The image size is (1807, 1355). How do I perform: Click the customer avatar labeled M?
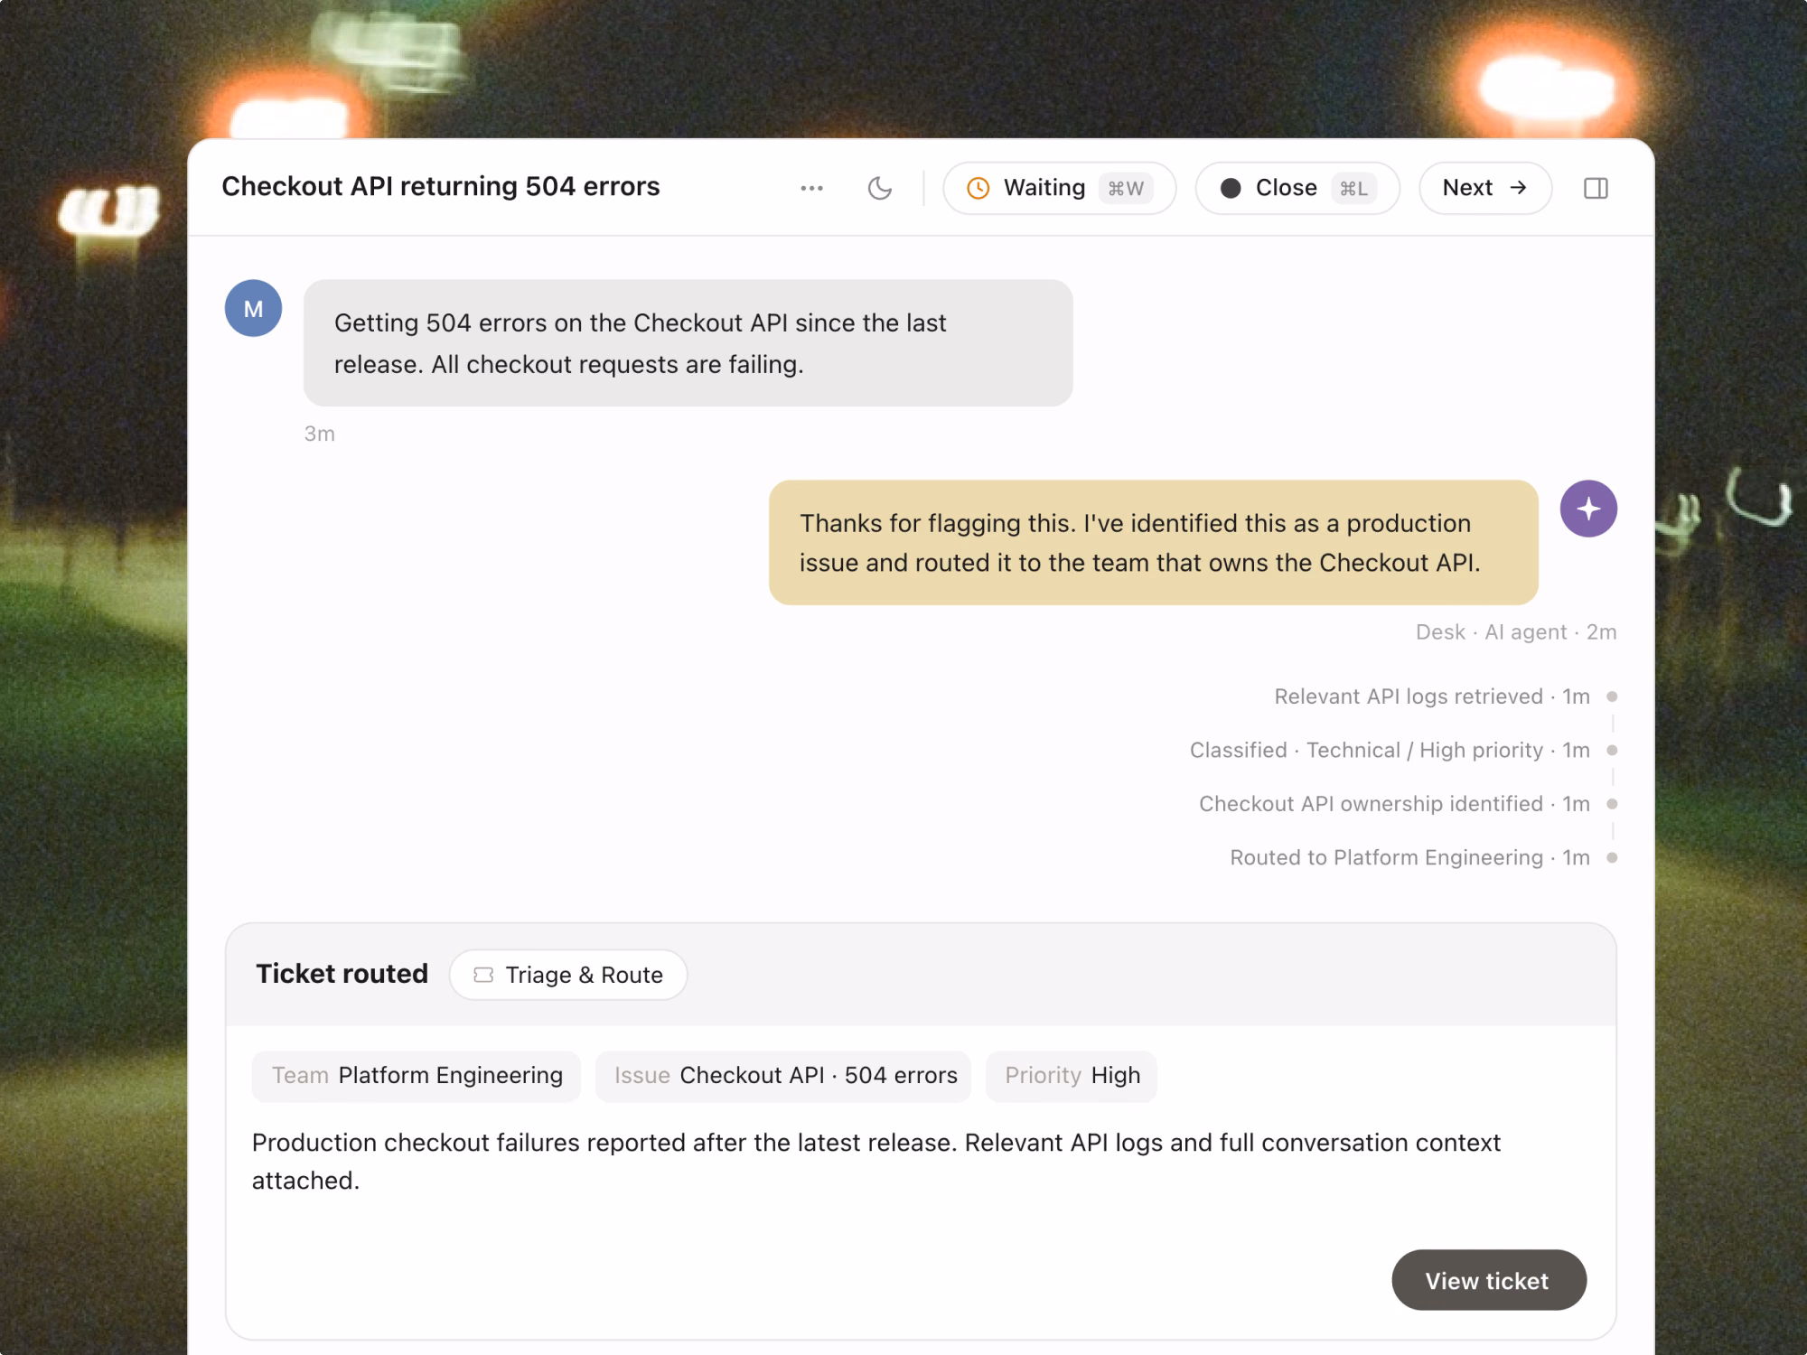tap(253, 308)
